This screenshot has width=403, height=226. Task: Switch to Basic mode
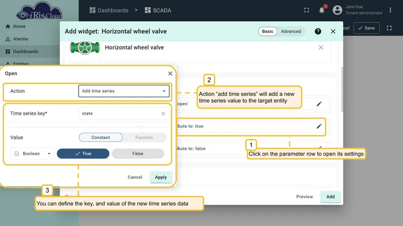point(267,31)
